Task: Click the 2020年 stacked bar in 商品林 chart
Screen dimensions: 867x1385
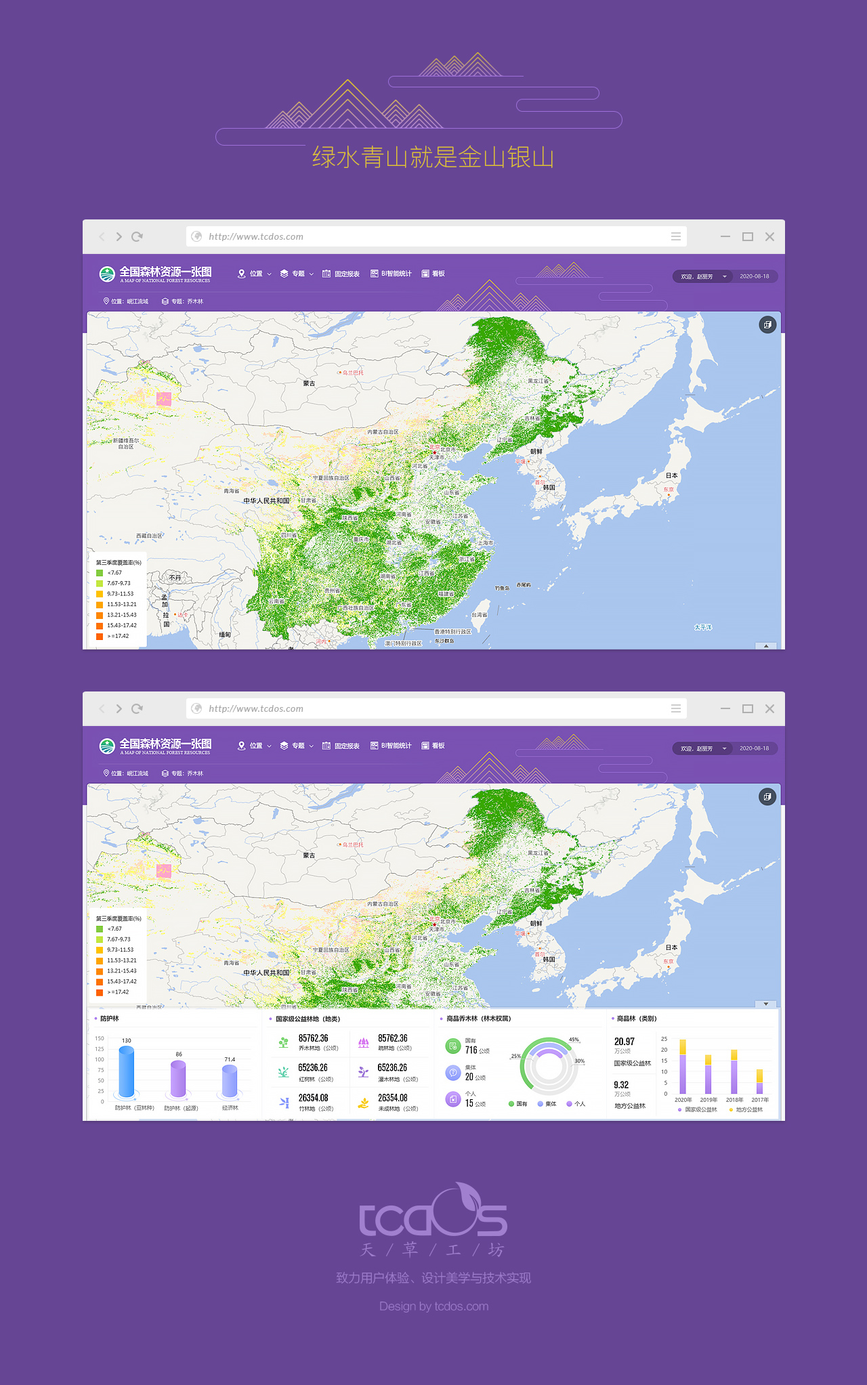Action: coord(683,1067)
